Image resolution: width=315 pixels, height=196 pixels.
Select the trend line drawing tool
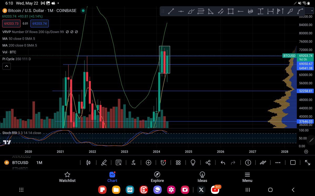(171, 11)
